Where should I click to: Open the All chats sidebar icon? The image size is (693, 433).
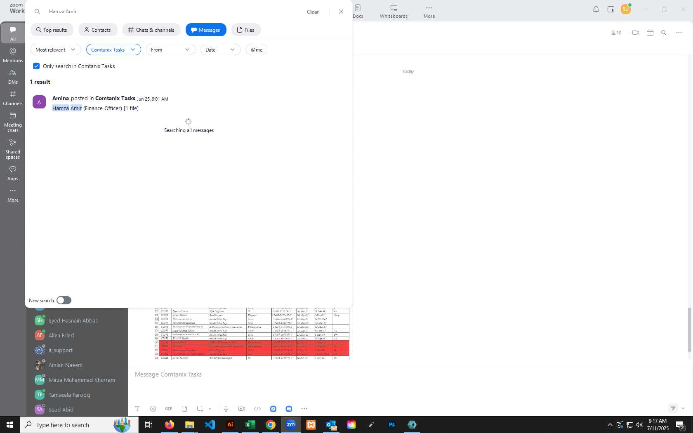coord(13,34)
